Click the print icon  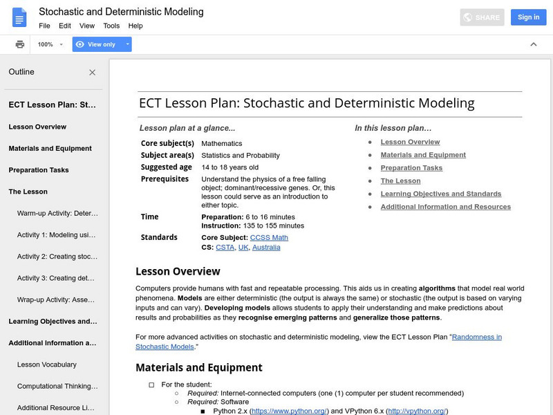(x=20, y=44)
